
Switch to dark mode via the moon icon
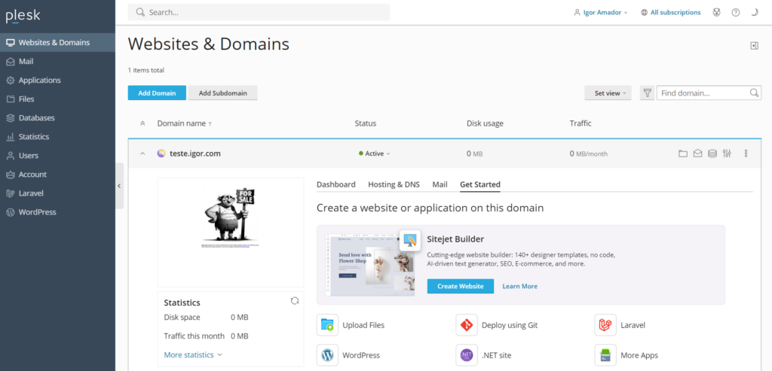click(754, 12)
